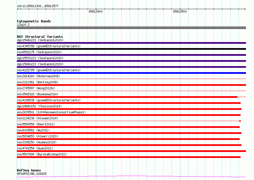Select variant nsv4345788 (gnomADStructuralVariants) label

coord(49,46)
